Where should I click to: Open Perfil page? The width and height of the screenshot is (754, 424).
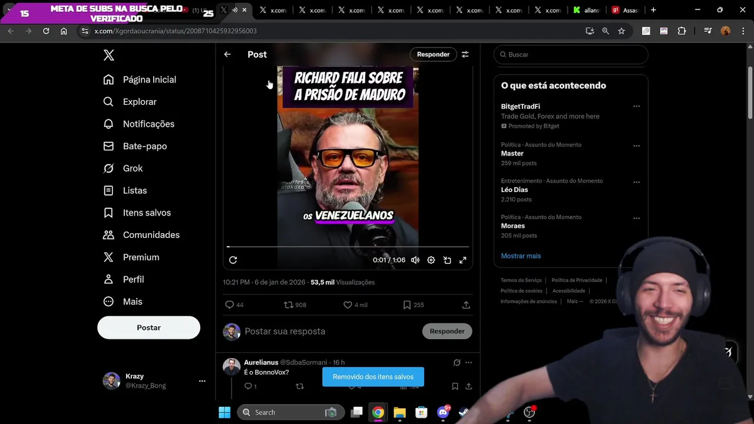tap(124, 279)
